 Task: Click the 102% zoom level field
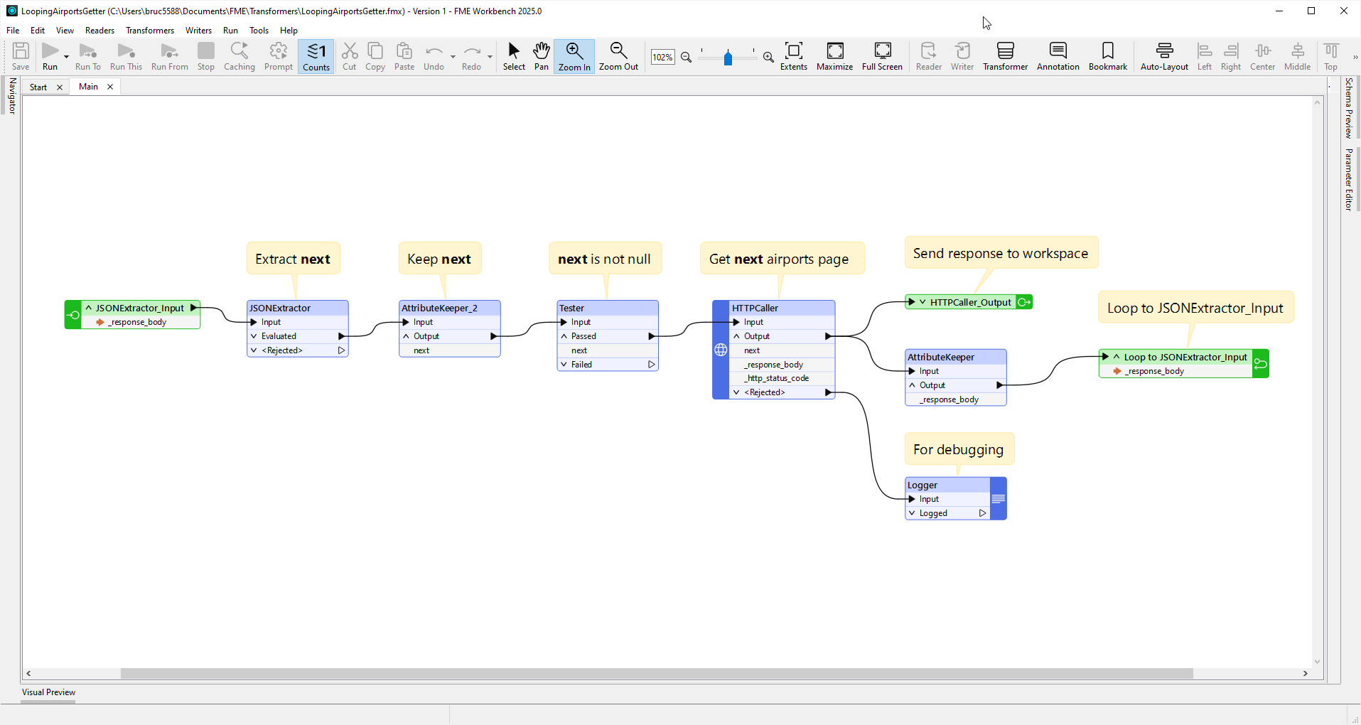(662, 57)
